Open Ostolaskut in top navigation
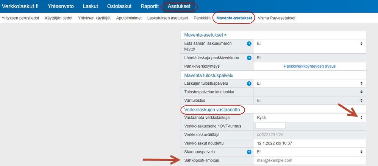 click(119, 6)
